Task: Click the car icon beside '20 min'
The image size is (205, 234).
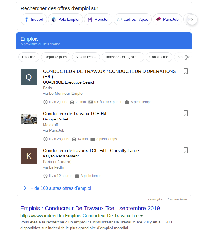Action: pyautogui.click(x=72, y=102)
